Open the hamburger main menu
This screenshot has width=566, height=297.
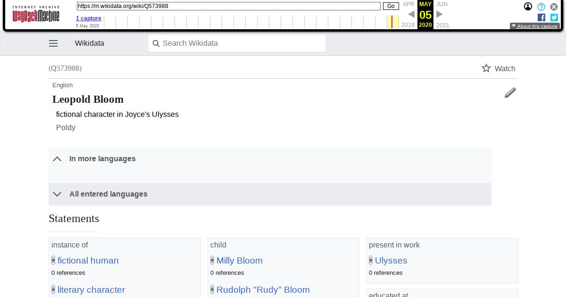tap(53, 43)
